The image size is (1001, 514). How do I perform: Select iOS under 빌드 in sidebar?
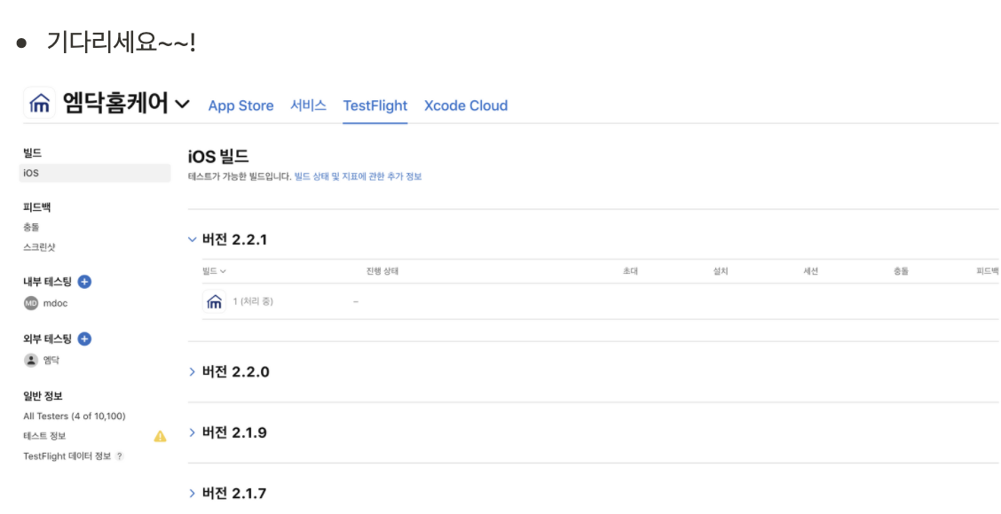95,173
